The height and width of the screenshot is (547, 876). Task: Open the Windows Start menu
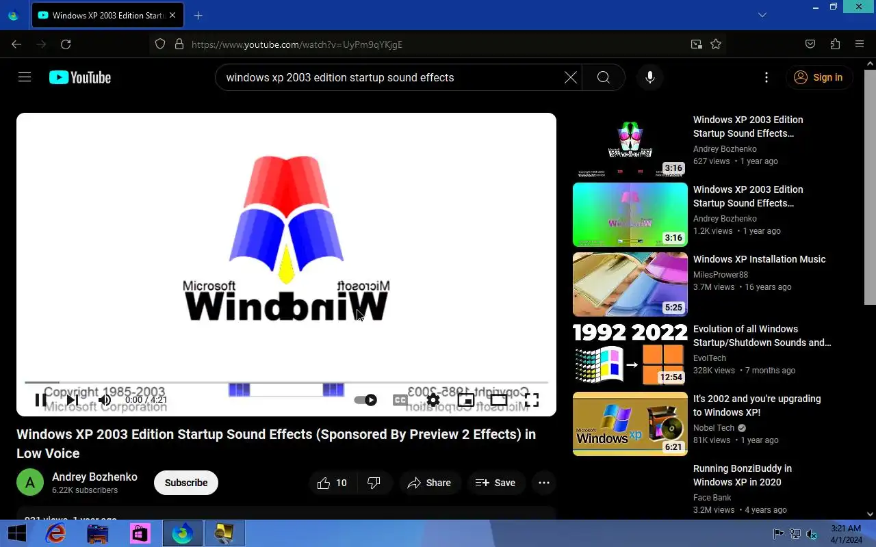pos(16,533)
